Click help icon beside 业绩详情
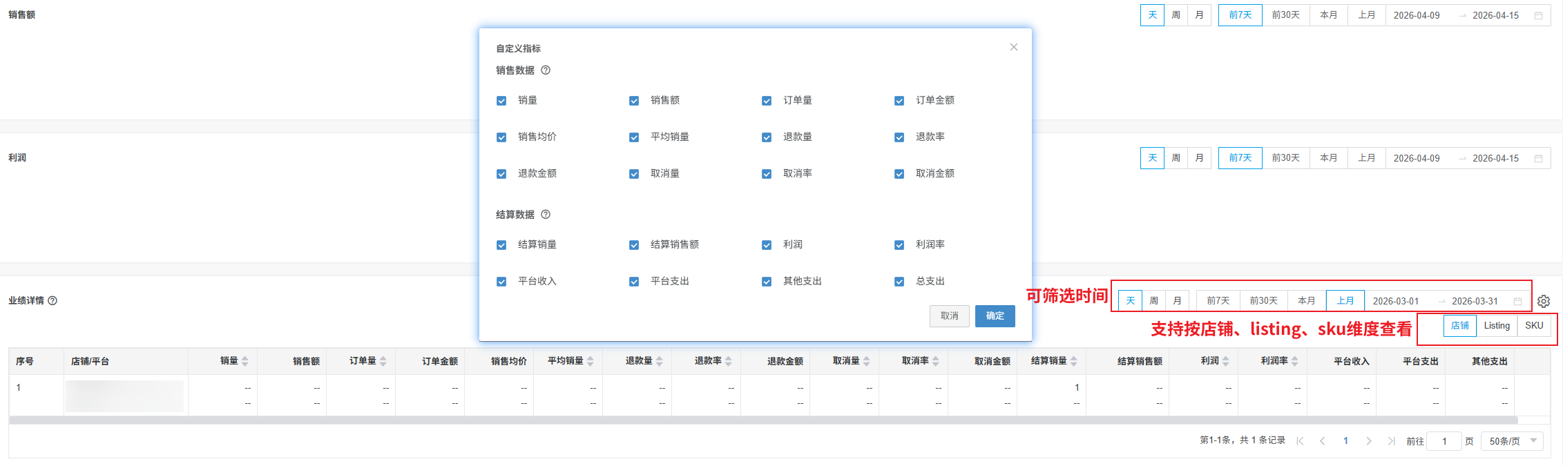 [x=52, y=301]
